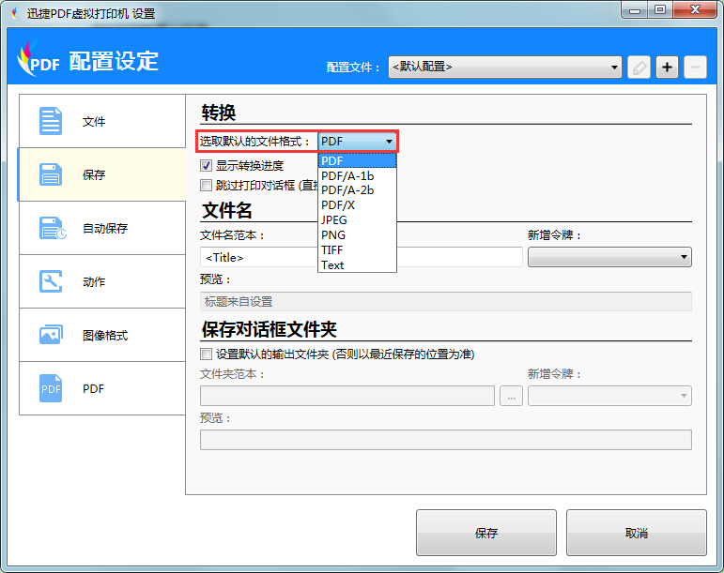Click the 文件 document icon in sidebar
The image size is (724, 573).
[x=51, y=121]
